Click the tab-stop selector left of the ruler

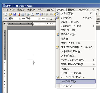5,24
